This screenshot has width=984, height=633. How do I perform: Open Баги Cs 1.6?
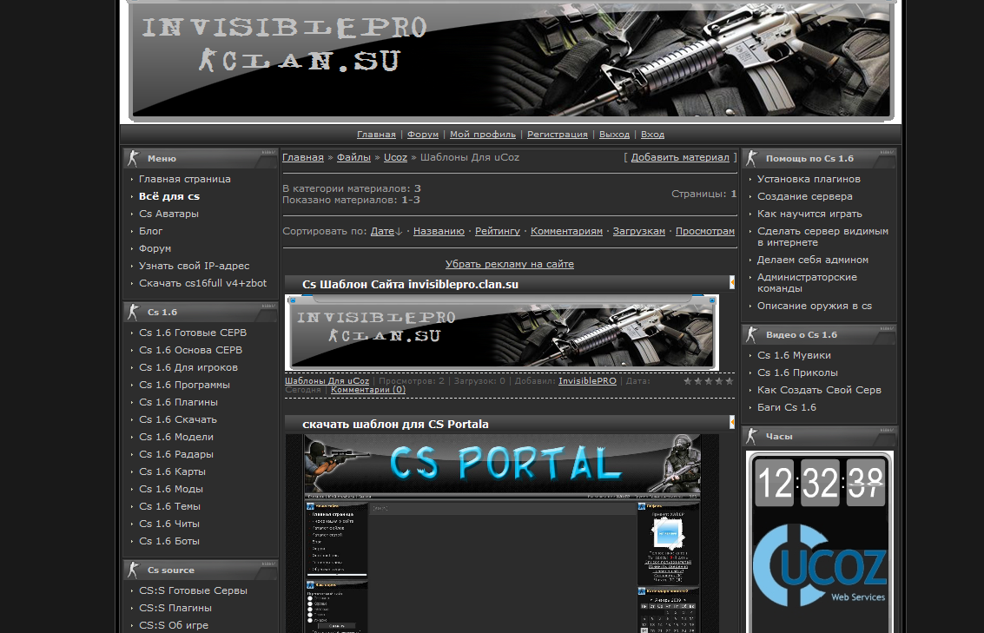coord(786,408)
